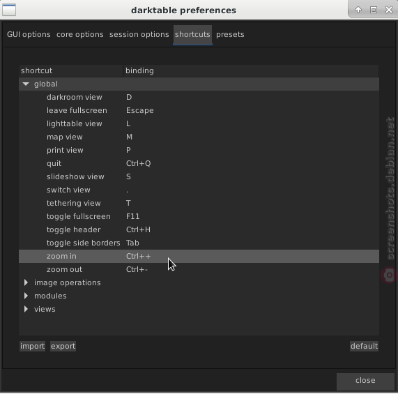This screenshot has width=398, height=394.
Task: Close the window with the X icon
Action: tap(389, 10)
